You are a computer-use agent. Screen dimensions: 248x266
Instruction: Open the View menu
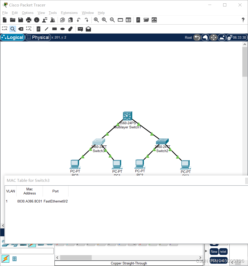[41, 13]
